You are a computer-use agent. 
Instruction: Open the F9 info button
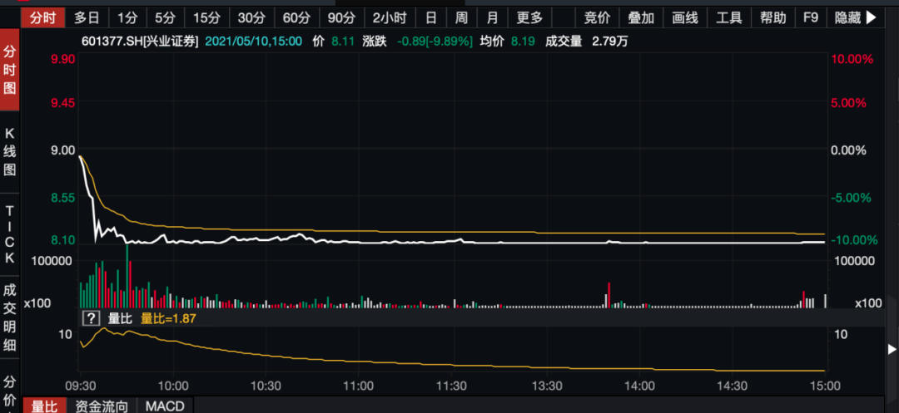point(810,17)
